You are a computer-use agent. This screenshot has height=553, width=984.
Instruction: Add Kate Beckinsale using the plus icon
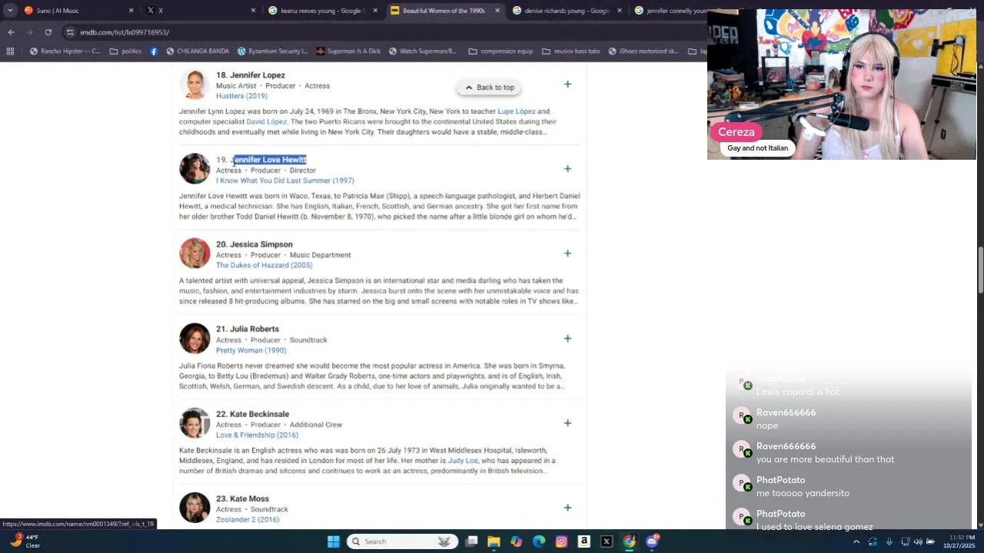click(x=567, y=423)
